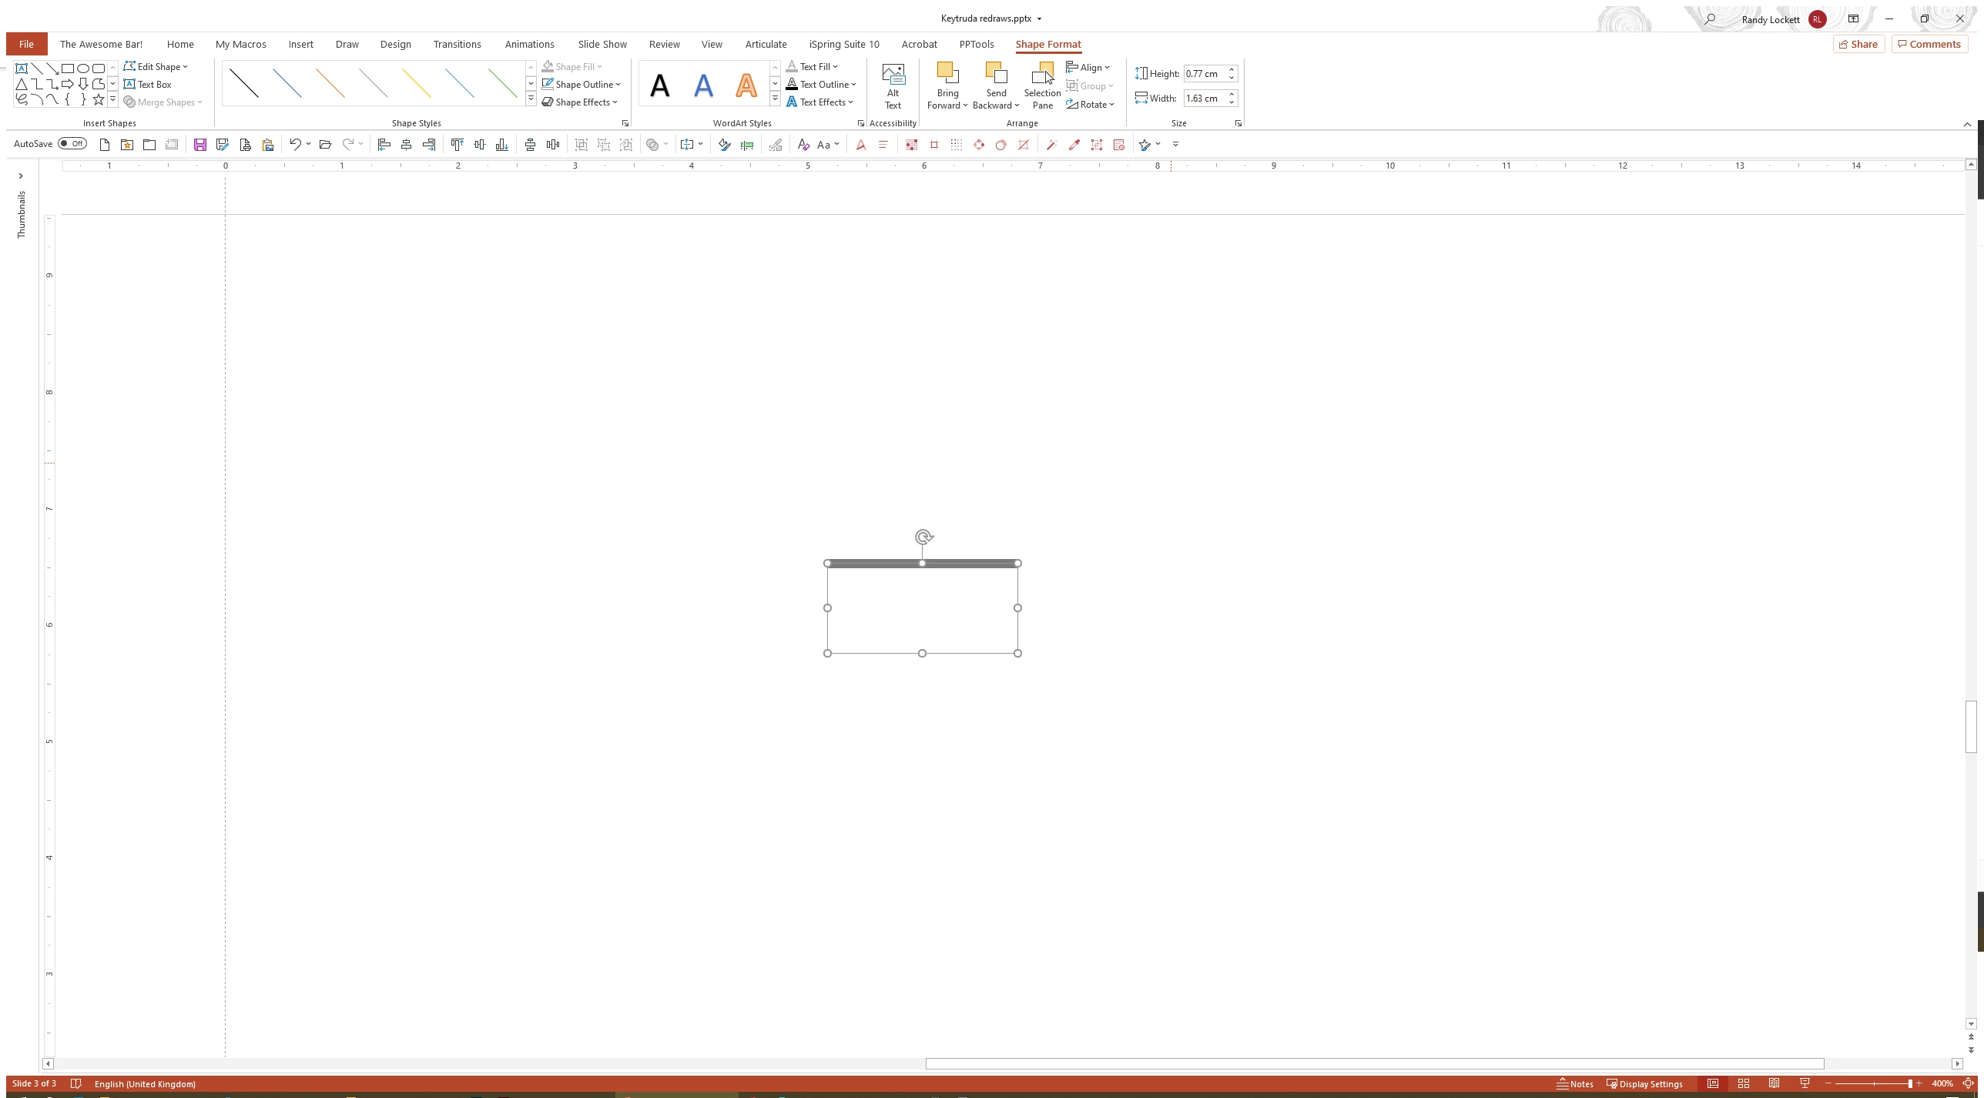The width and height of the screenshot is (1984, 1098).
Task: Click the Align Left icon in quick access toolbar
Action: (384, 145)
